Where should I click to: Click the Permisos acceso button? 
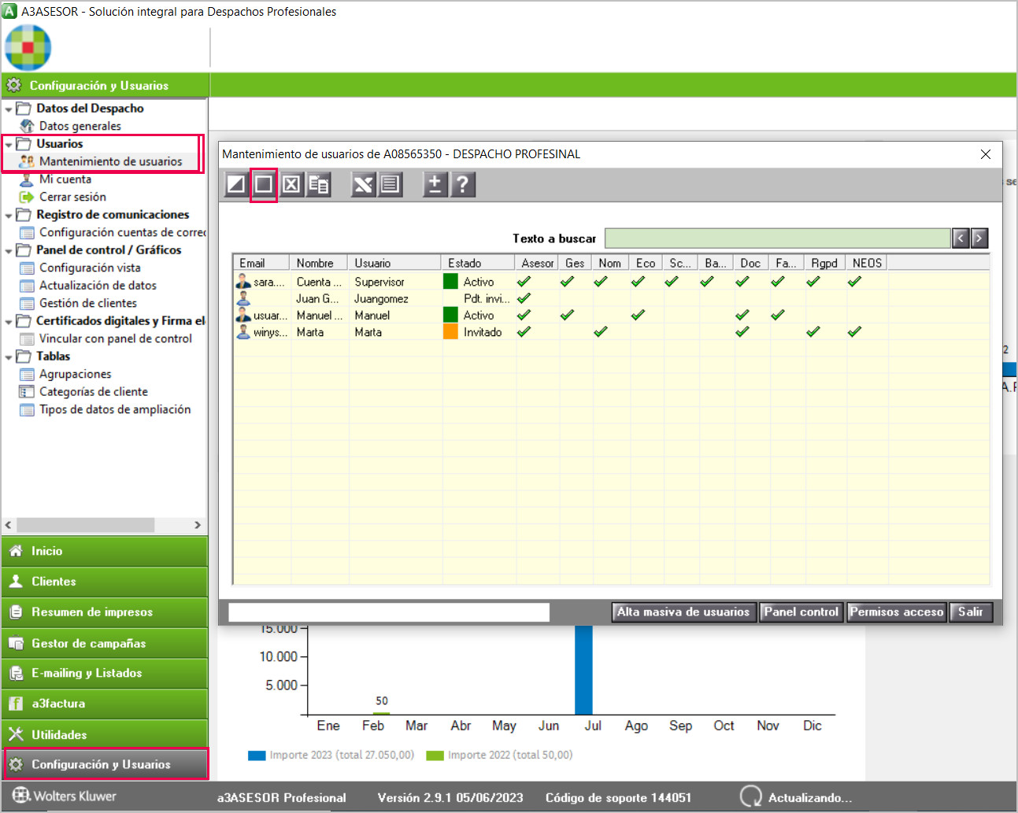click(897, 612)
